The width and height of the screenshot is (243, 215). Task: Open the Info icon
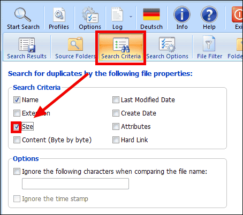pos(182,14)
